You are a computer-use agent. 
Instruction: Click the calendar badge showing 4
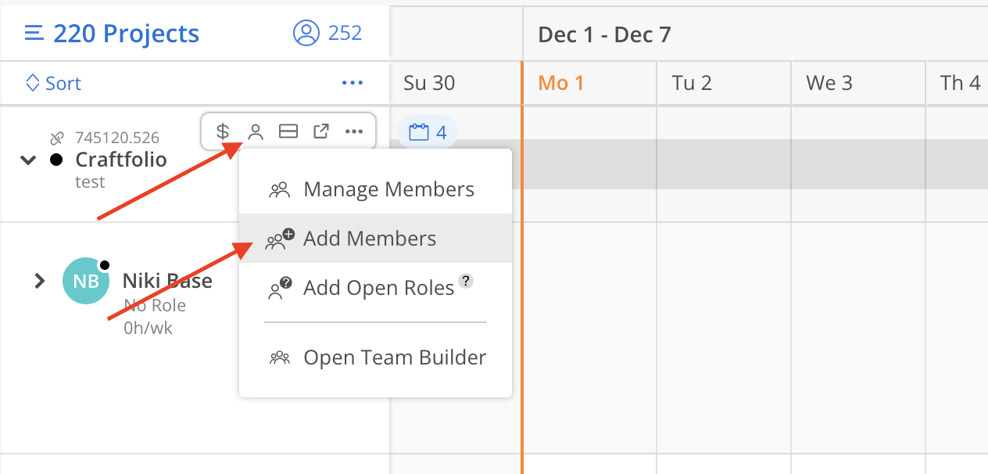pos(428,132)
